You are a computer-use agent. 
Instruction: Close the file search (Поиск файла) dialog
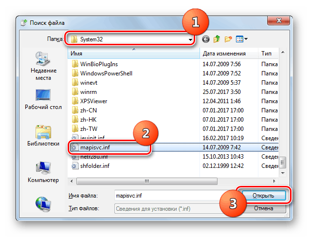(x=278, y=20)
